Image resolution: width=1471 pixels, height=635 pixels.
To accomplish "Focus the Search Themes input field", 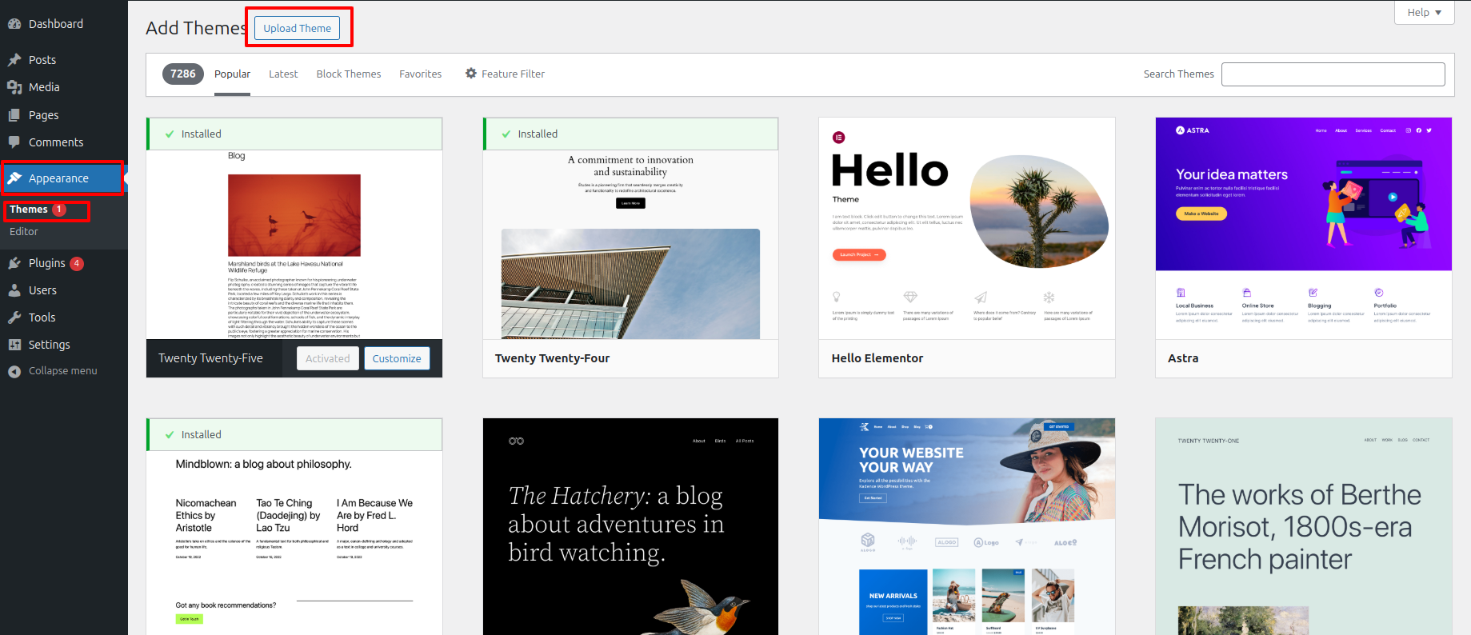I will point(1333,74).
